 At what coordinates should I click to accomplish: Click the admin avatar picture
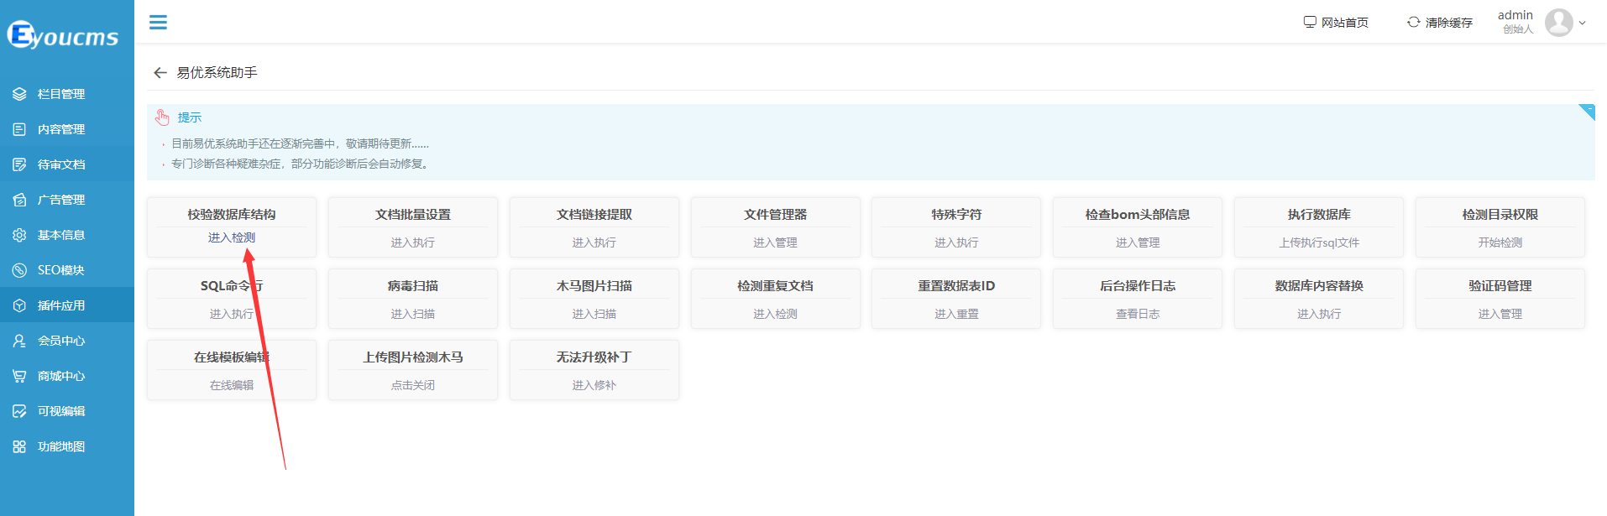(1558, 23)
